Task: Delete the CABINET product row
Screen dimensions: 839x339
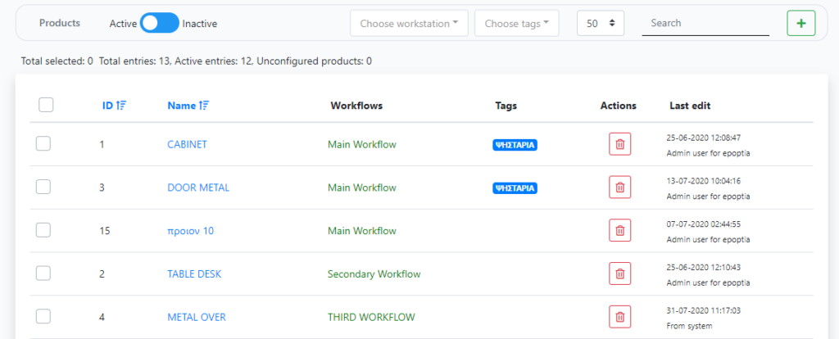Action: point(619,145)
